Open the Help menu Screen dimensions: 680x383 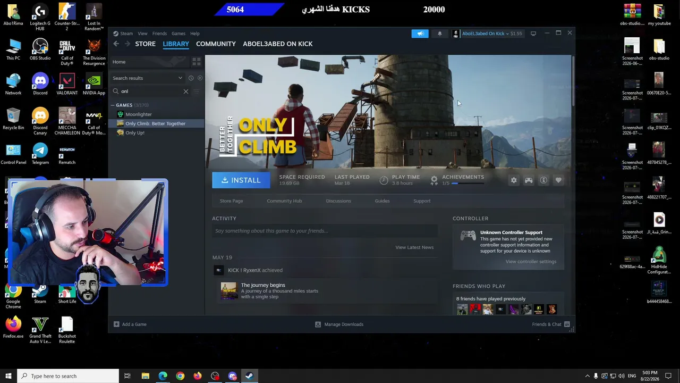click(195, 34)
